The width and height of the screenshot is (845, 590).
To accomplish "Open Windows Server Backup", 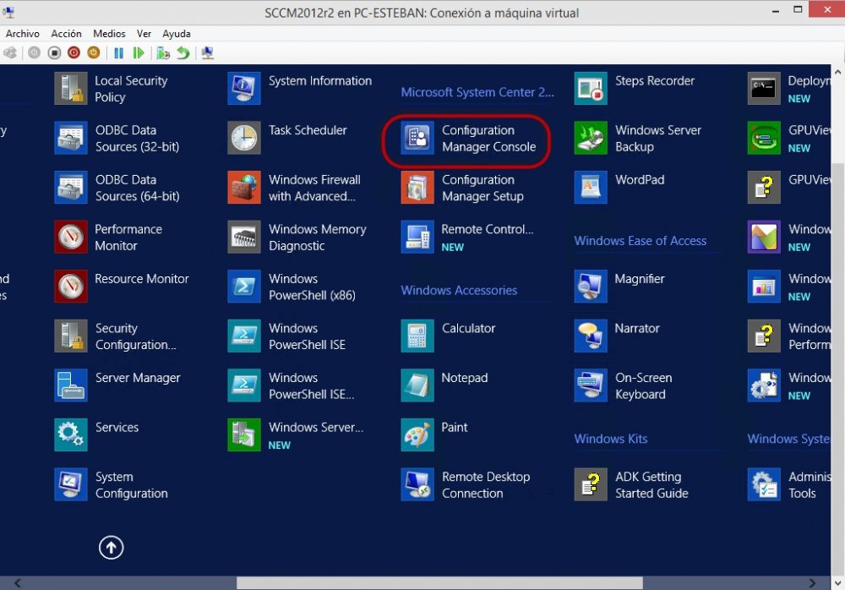I will coord(638,138).
